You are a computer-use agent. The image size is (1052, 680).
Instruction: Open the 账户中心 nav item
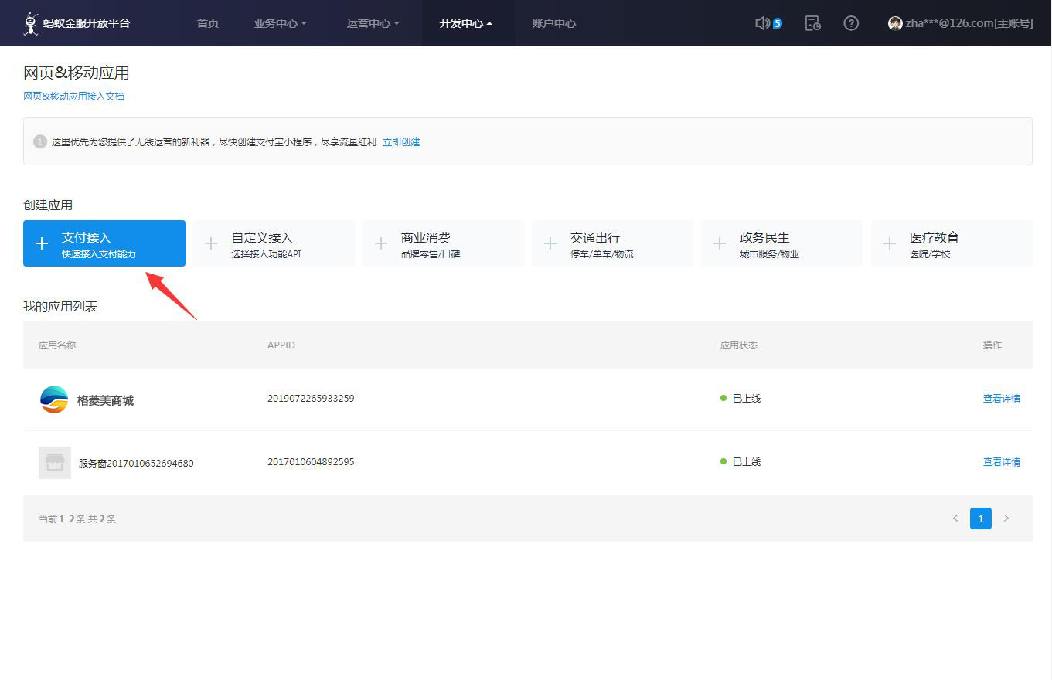[553, 23]
